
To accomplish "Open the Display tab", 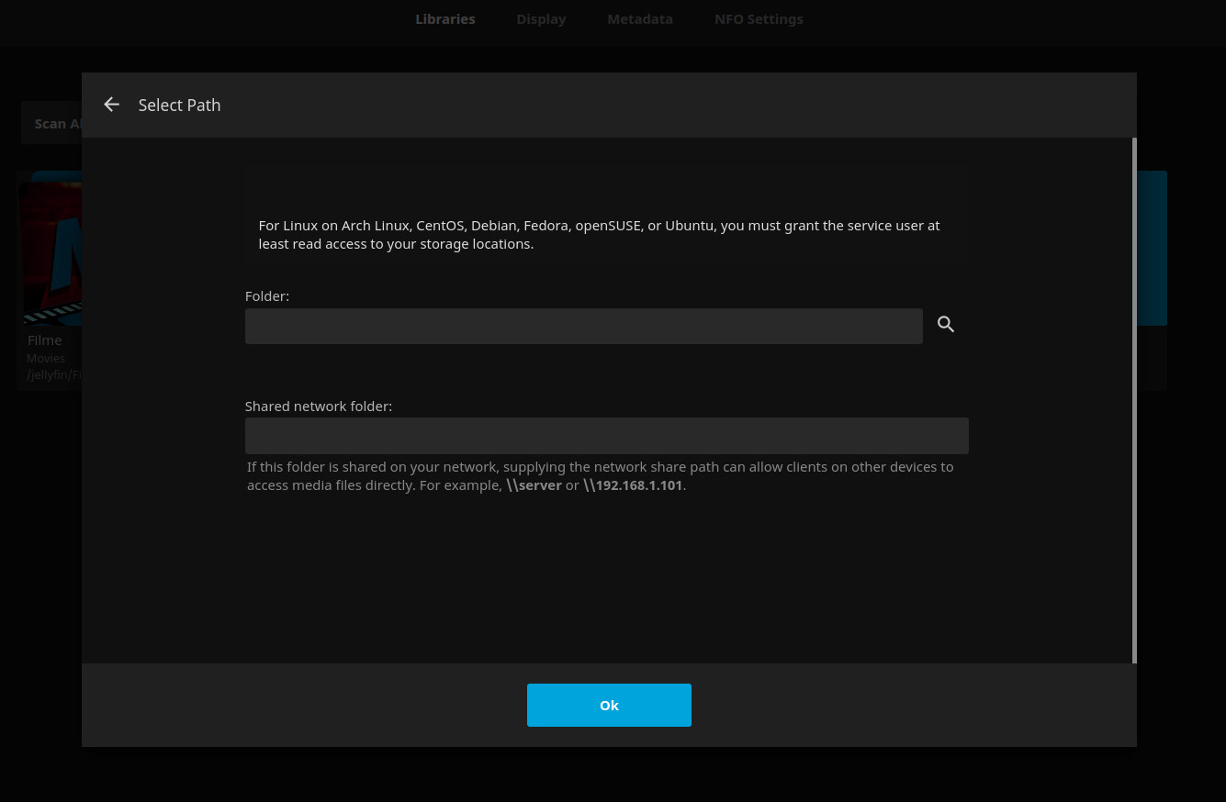I will coord(541,19).
